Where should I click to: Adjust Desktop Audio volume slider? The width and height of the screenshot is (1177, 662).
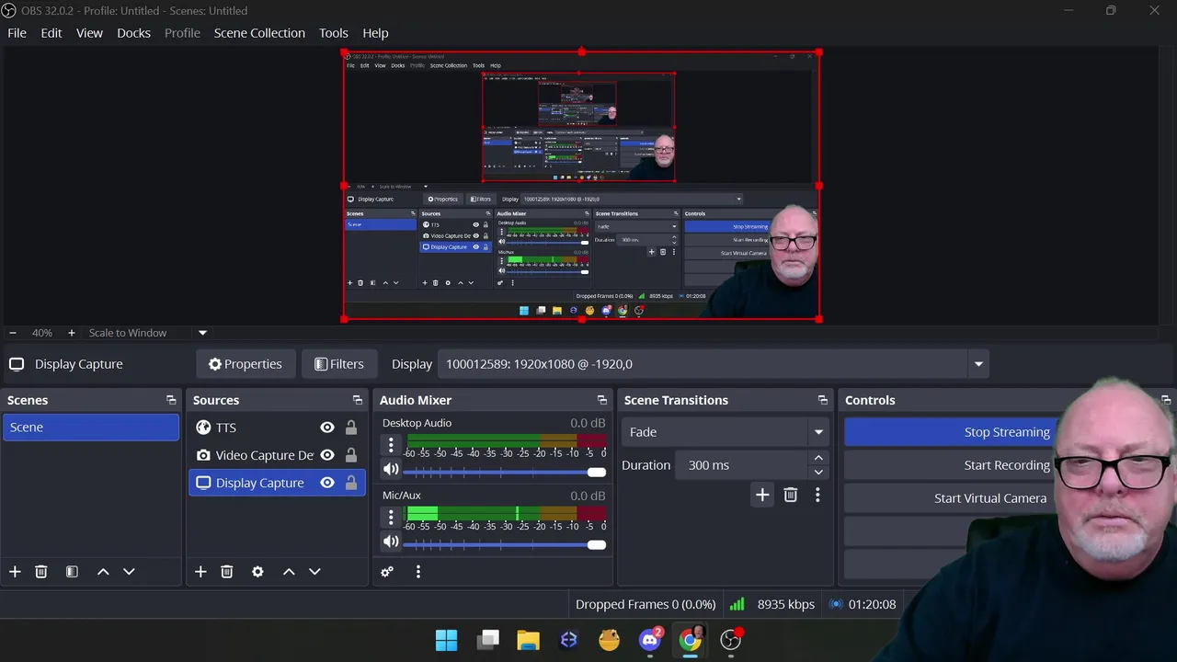click(x=505, y=472)
